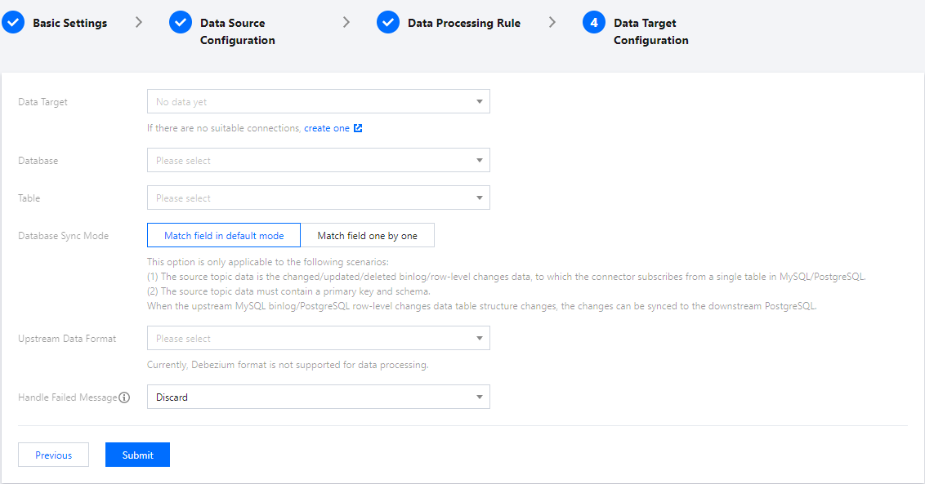The width and height of the screenshot is (925, 484).
Task: Click the Submit button
Action: pos(137,455)
